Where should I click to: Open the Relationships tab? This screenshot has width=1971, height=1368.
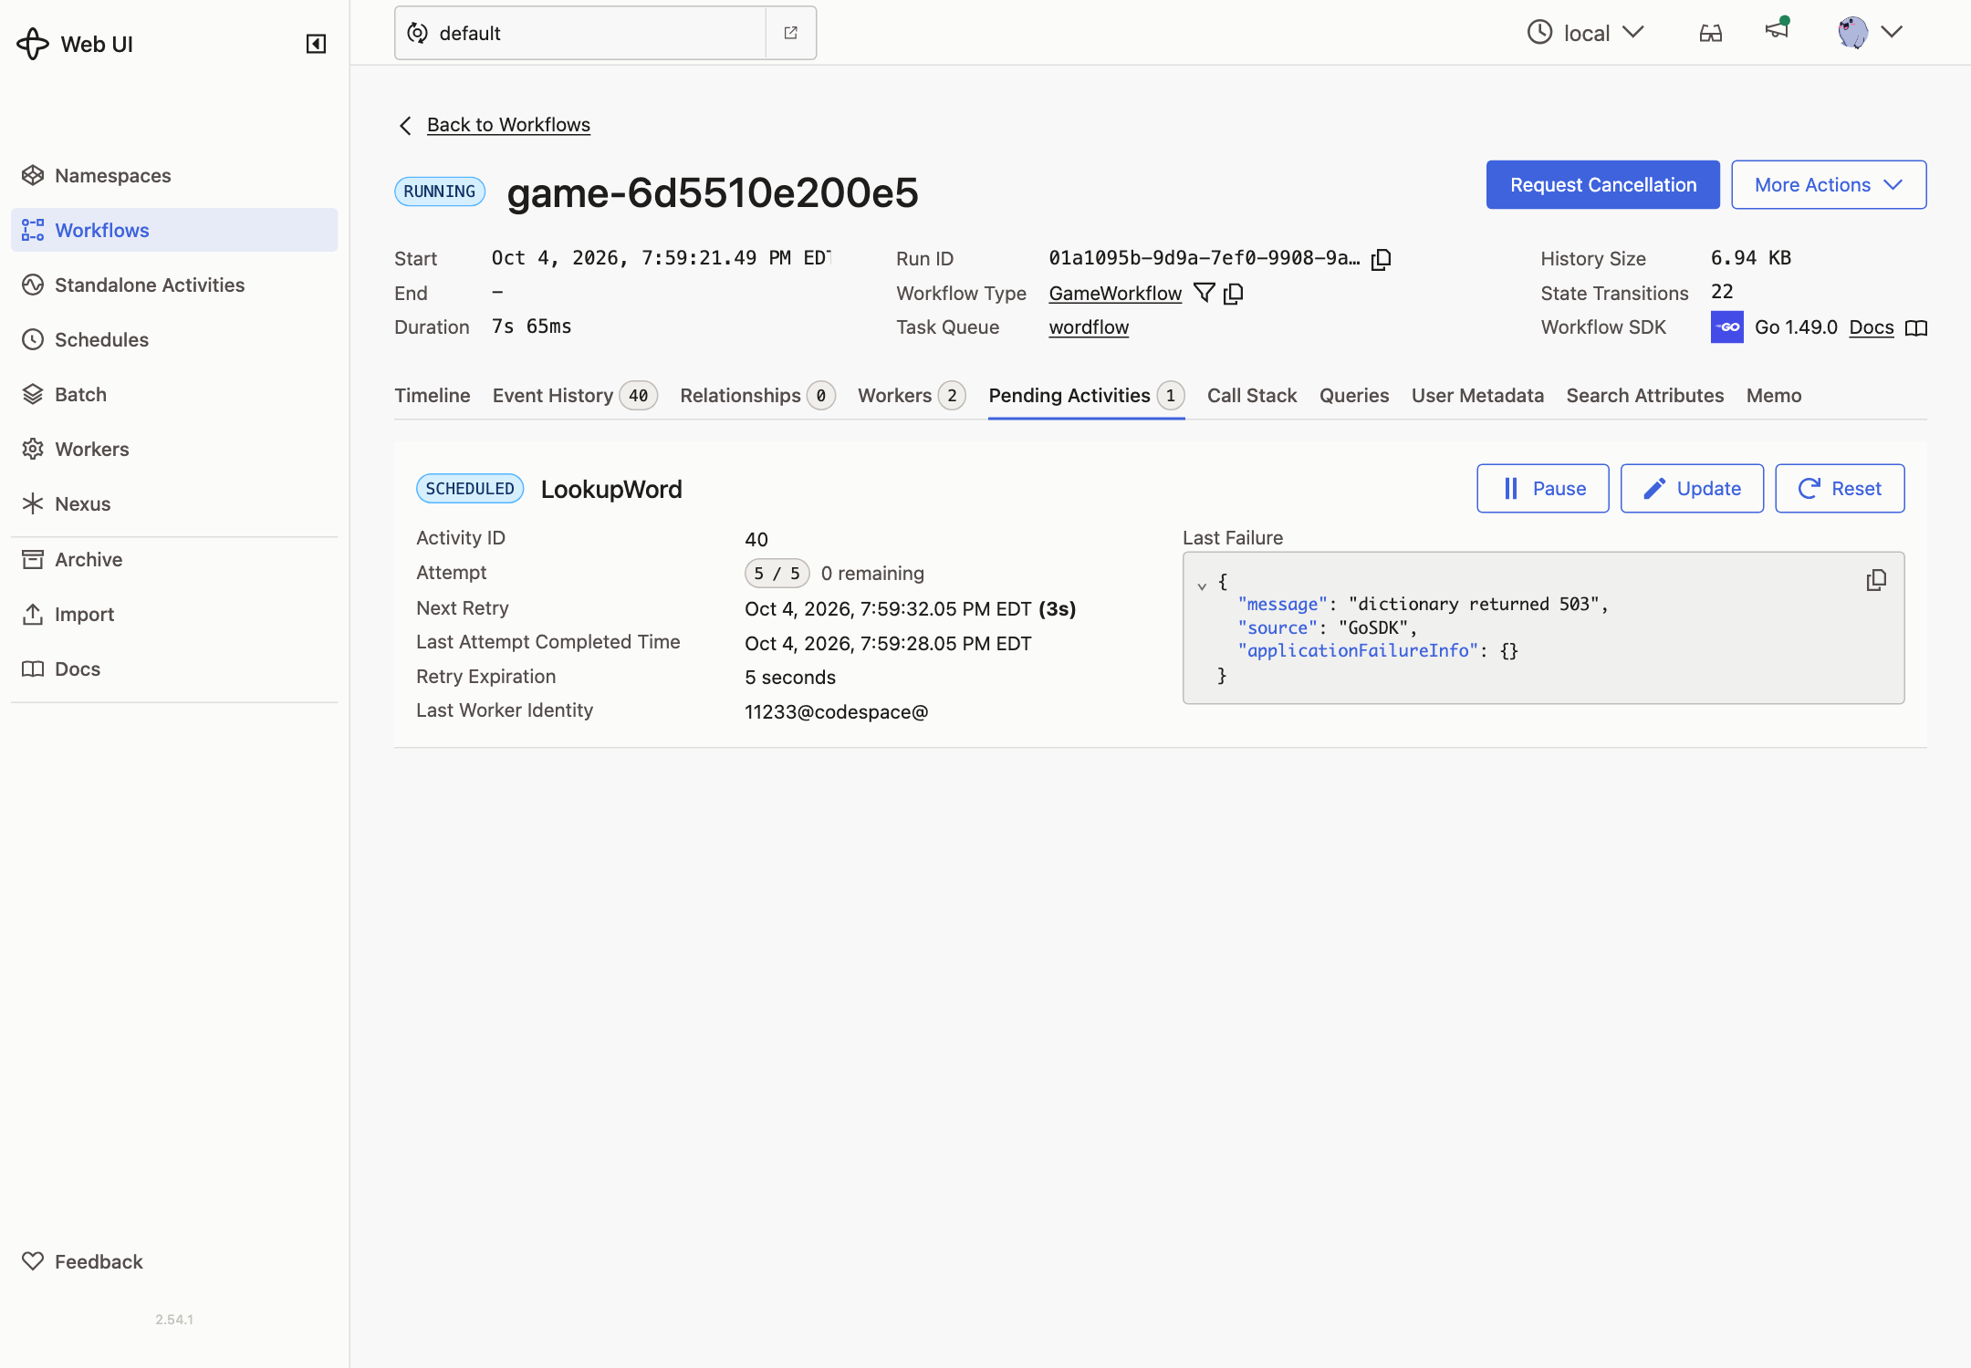pos(757,395)
